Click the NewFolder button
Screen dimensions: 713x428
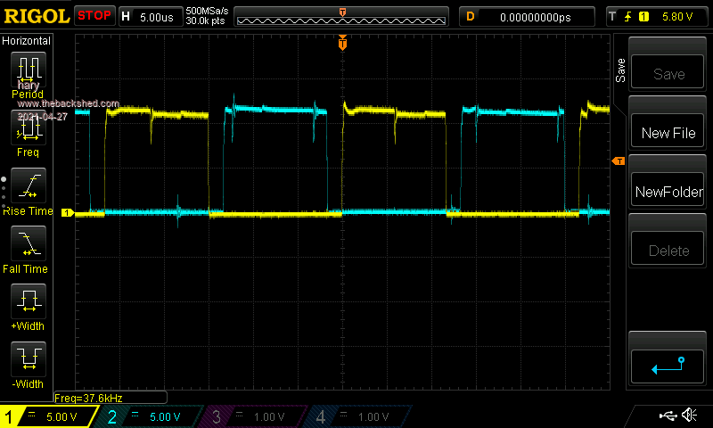(x=668, y=192)
